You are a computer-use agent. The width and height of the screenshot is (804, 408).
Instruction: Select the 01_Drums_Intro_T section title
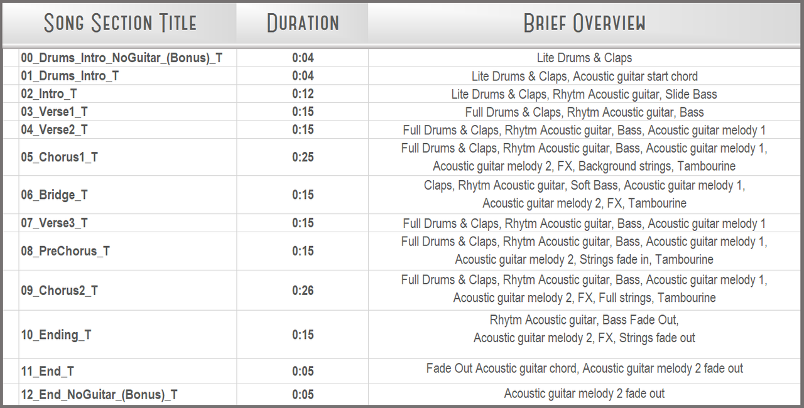click(70, 76)
